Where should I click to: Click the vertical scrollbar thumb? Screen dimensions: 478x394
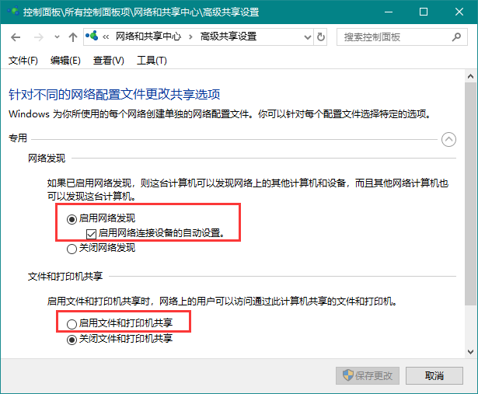(x=470, y=194)
